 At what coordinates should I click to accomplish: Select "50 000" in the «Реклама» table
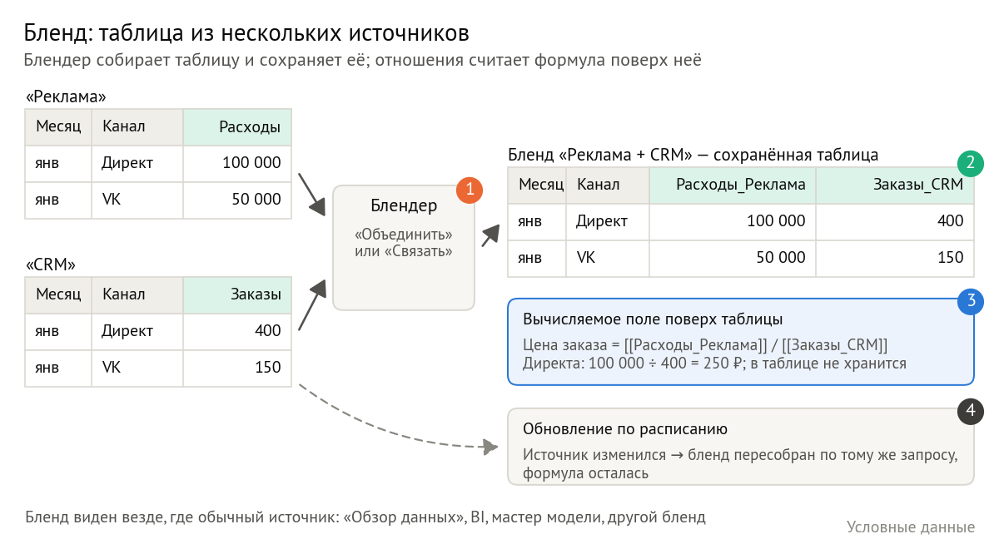pyautogui.click(x=237, y=200)
